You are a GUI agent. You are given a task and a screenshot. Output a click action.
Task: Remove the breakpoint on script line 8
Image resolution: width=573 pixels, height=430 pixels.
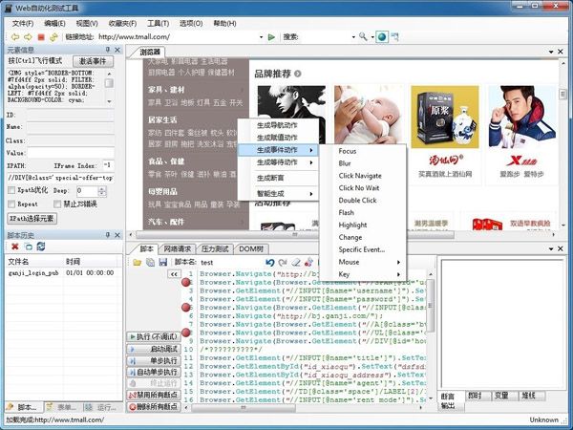[186, 333]
